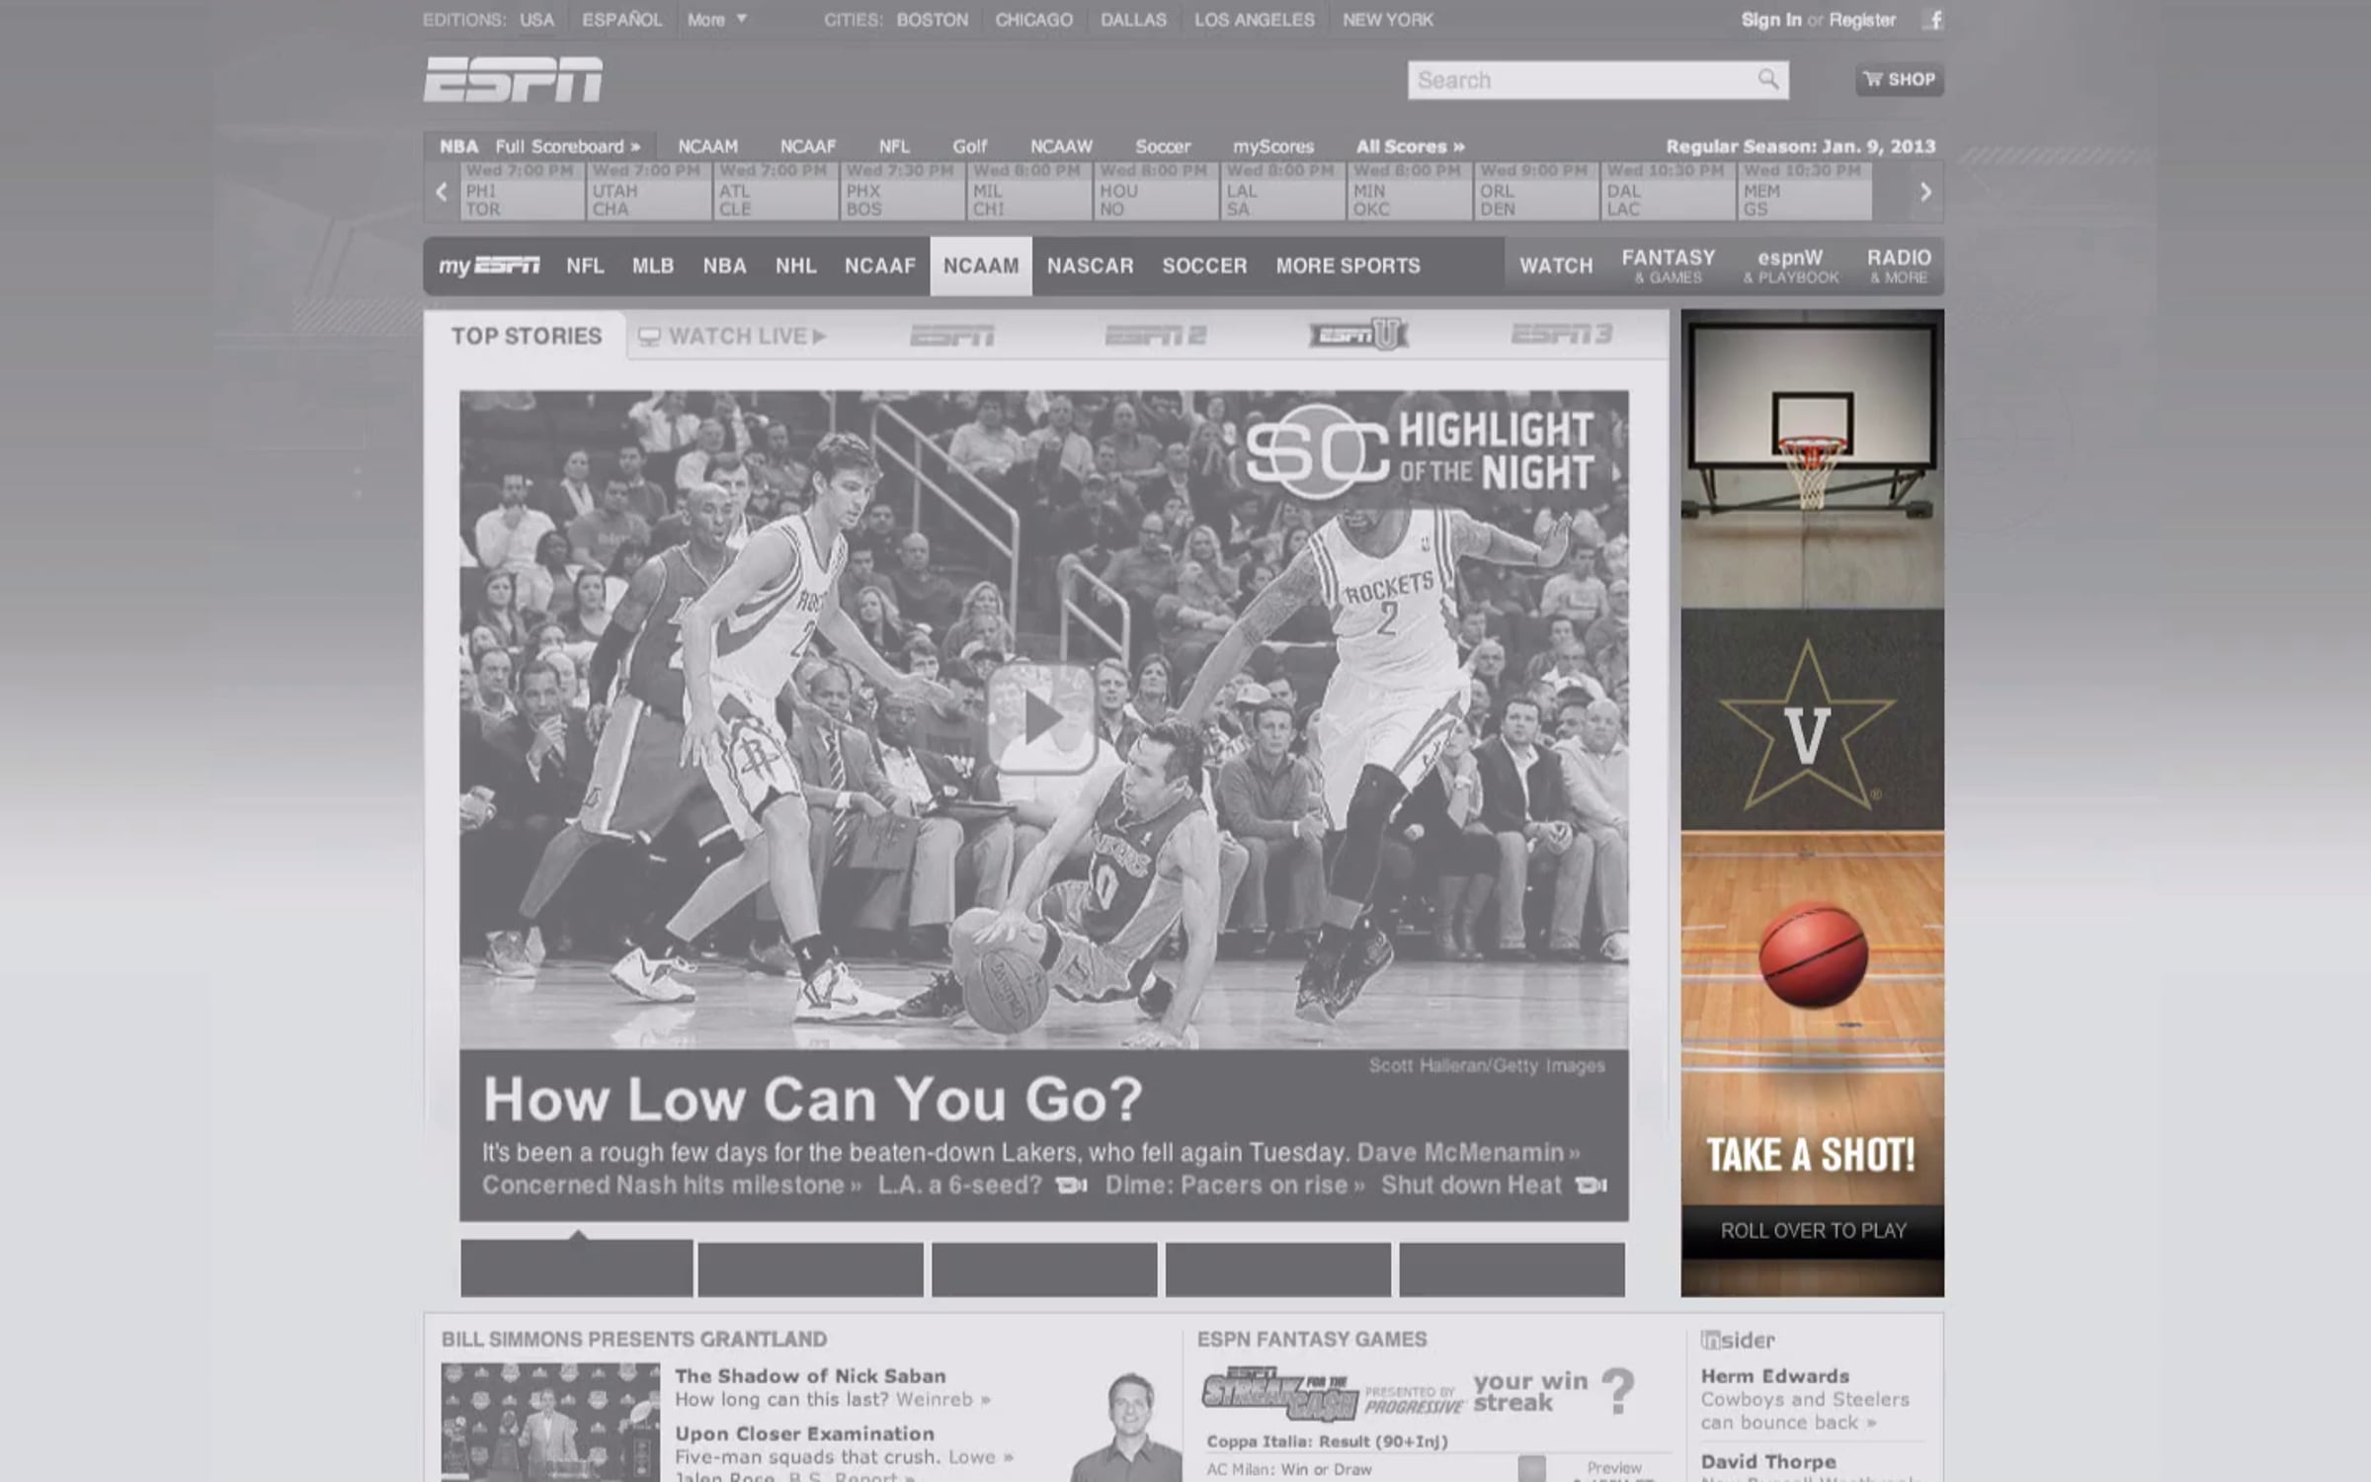Expand the Fantasy & Games menu
The height and width of the screenshot is (1482, 2371).
click(x=1668, y=266)
